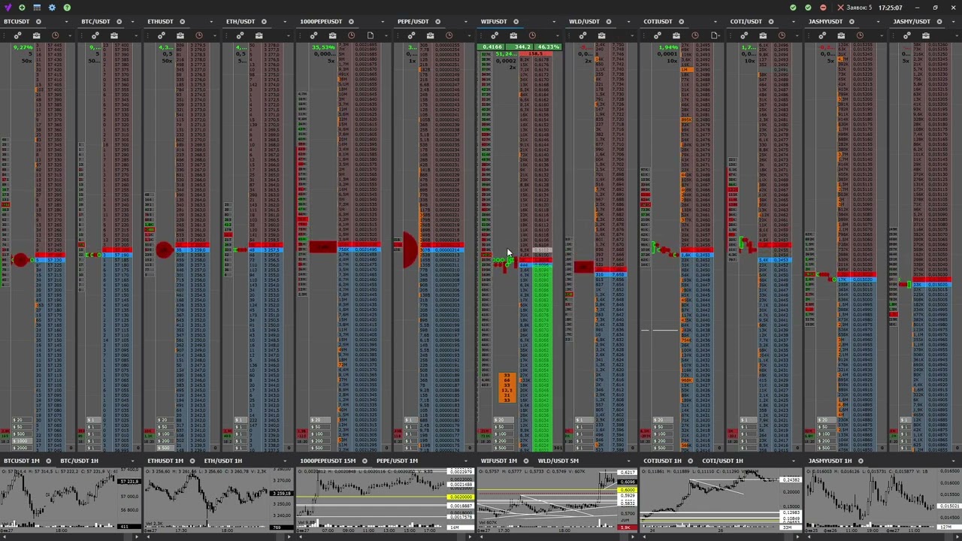Image resolution: width=962 pixels, height=541 pixels.
Task: Select the COTI/USDT 1H chart tab
Action: pyautogui.click(x=721, y=461)
